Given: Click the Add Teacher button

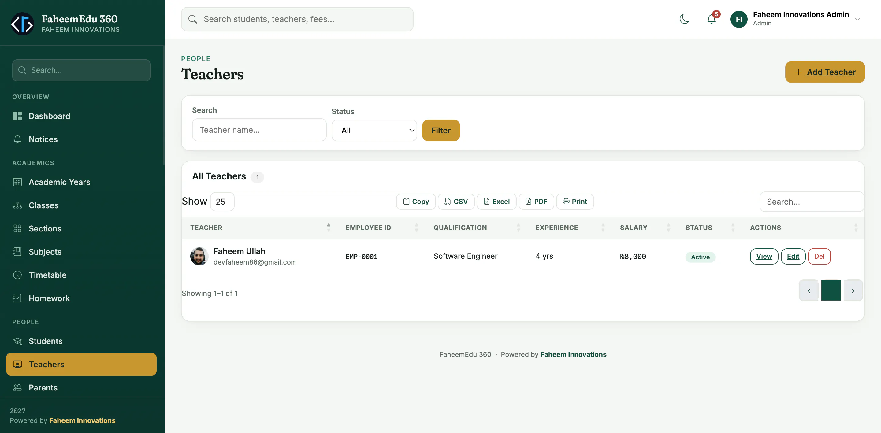Looking at the screenshot, I should (825, 72).
